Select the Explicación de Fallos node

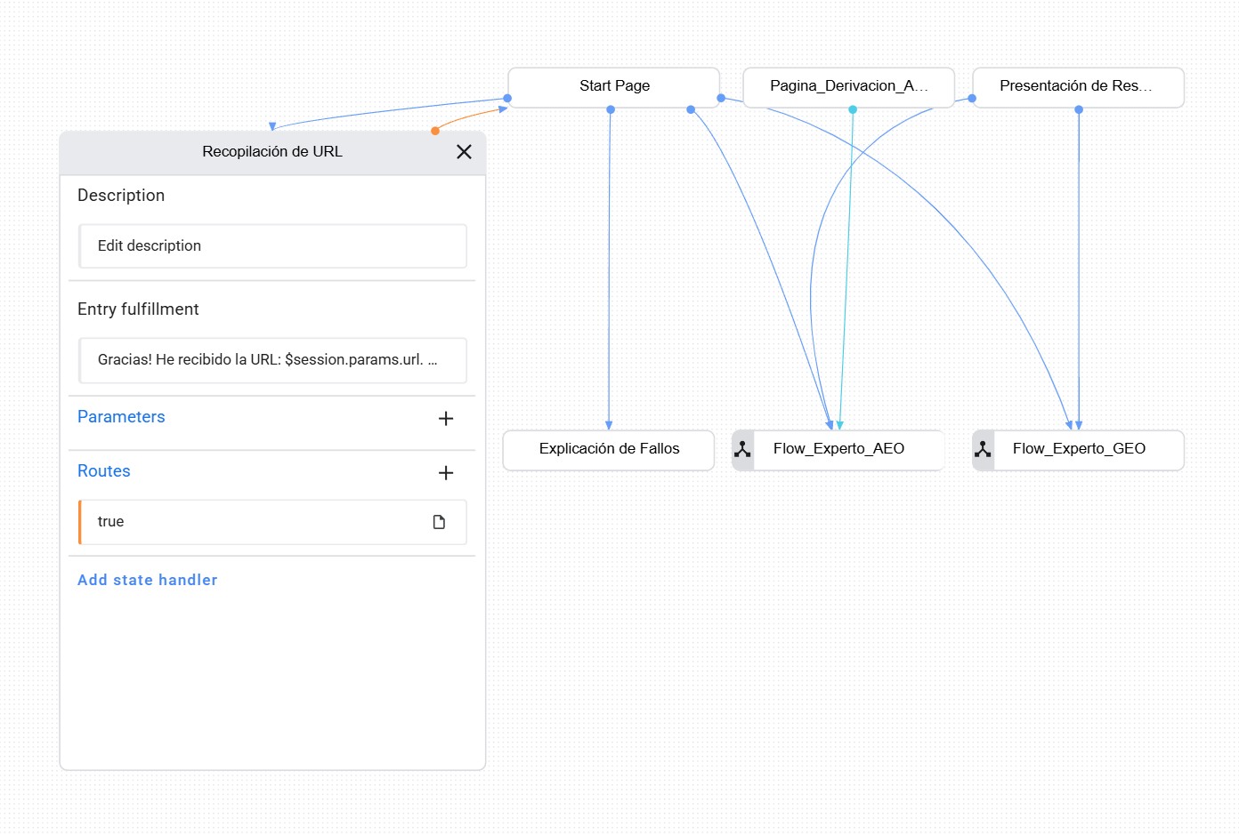pyautogui.click(x=609, y=449)
